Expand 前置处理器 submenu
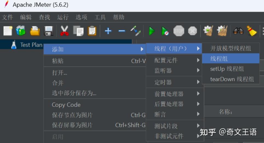The image size is (264, 143). (175, 94)
